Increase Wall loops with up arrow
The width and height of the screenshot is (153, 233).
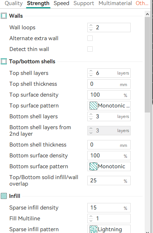click(x=91, y=25)
